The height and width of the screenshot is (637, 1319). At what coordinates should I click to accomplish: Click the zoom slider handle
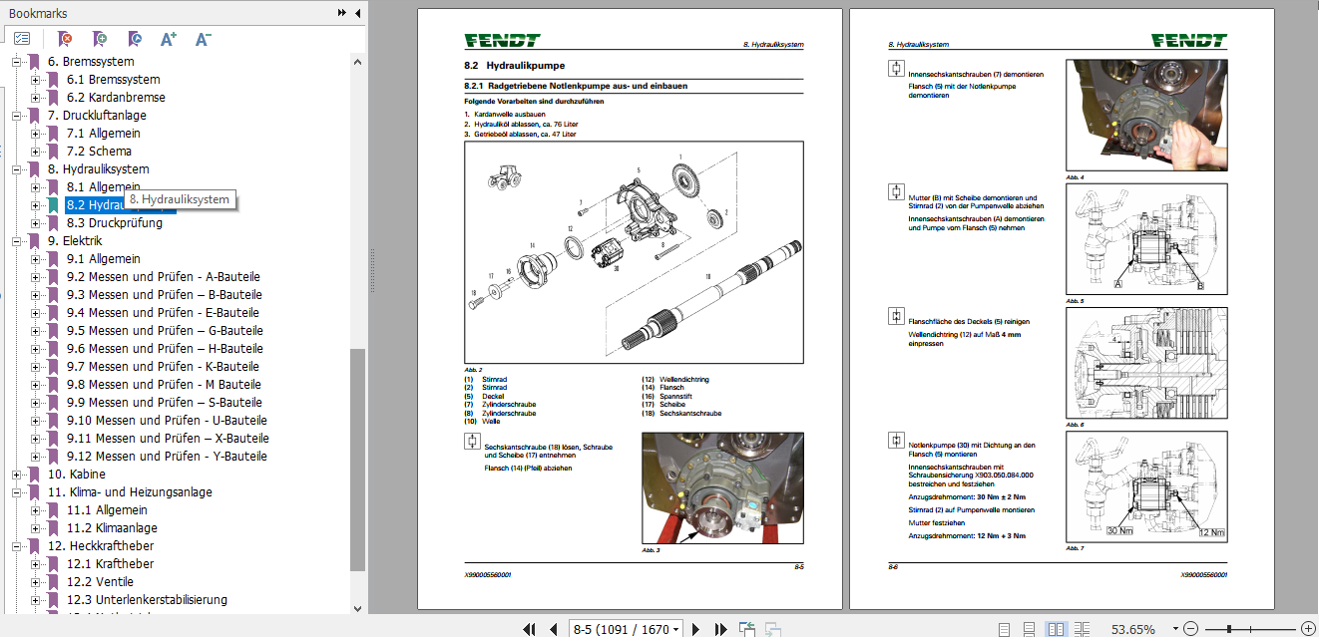[1228, 629]
